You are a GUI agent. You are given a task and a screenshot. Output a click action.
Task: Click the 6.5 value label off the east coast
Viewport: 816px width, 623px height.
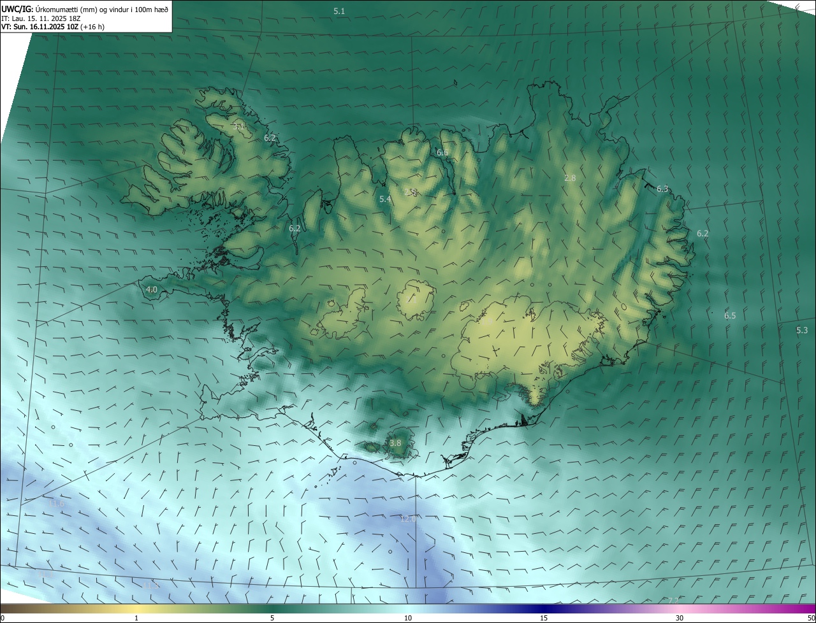(x=730, y=316)
